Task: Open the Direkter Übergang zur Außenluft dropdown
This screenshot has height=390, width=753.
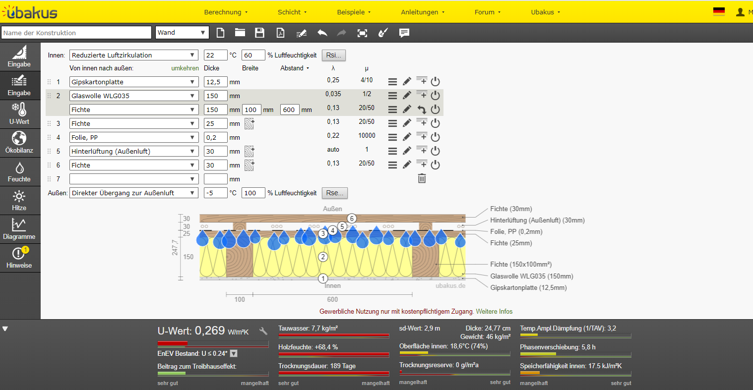Action: point(134,193)
